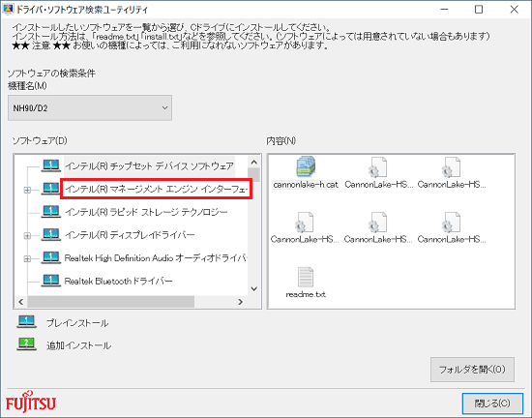
Task: Select インテル(R) チップセット デバイス ソフトウェア row
Action: [x=149, y=165]
